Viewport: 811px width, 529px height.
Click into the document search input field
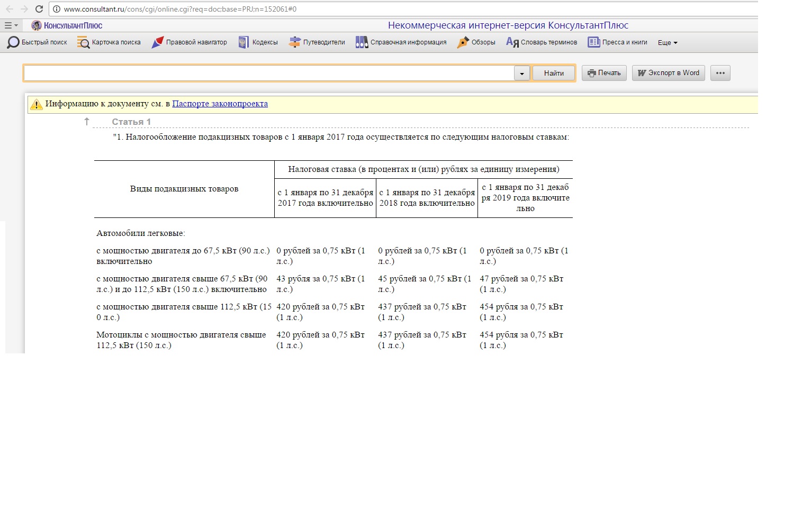pos(268,74)
